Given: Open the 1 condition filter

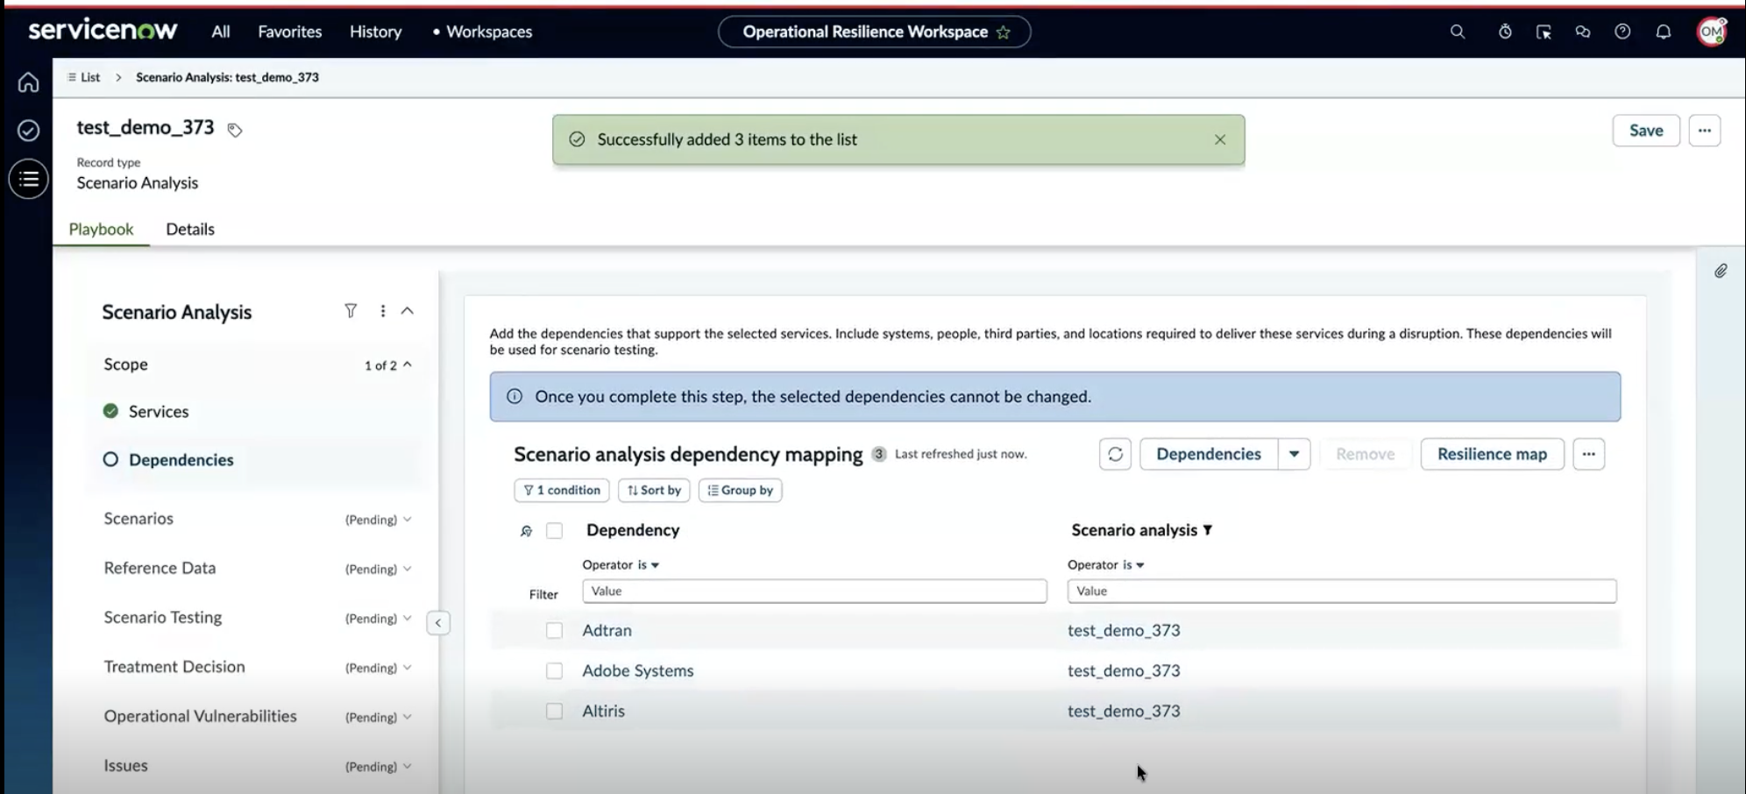Looking at the screenshot, I should [x=562, y=490].
